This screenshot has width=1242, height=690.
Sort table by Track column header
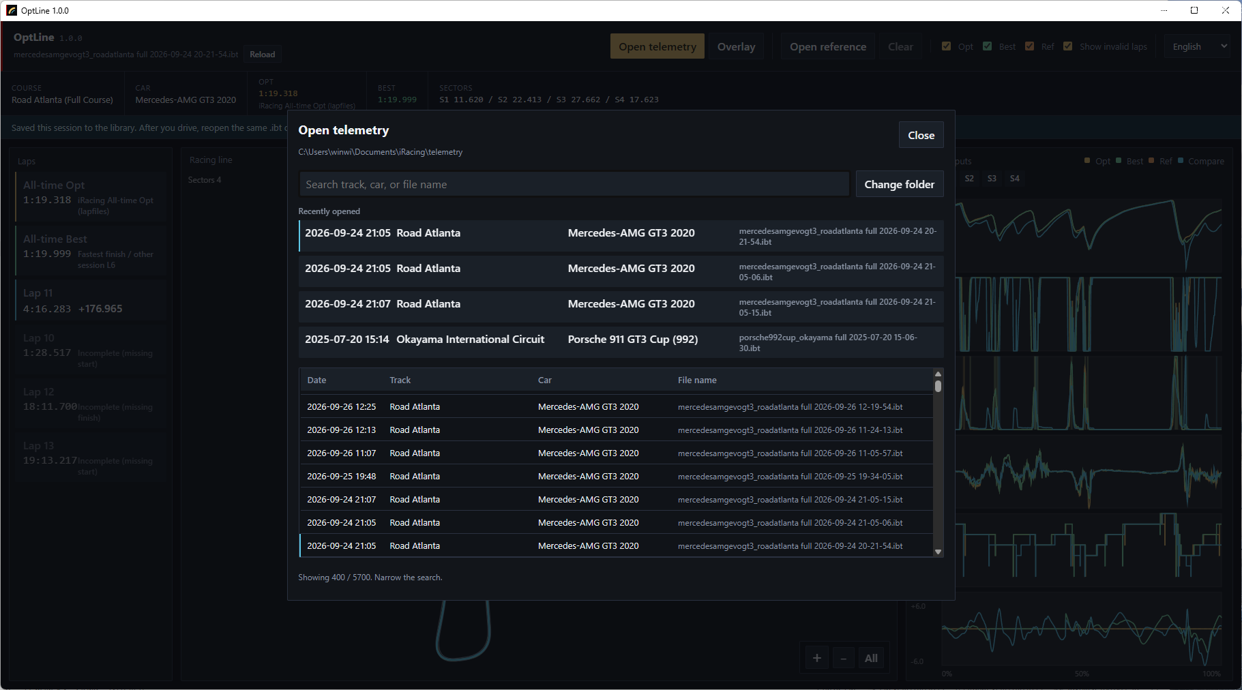point(400,380)
